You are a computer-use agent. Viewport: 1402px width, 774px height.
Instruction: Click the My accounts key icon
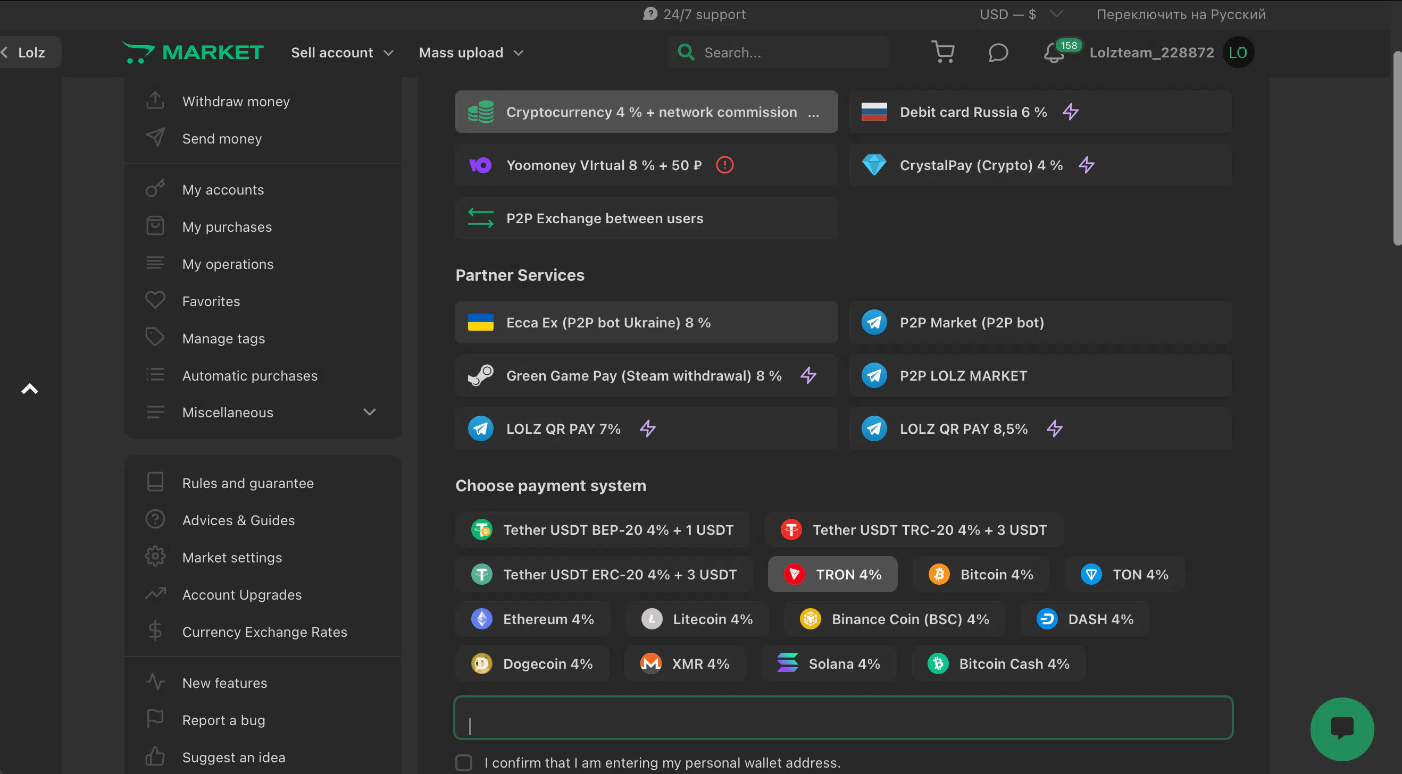coord(155,189)
